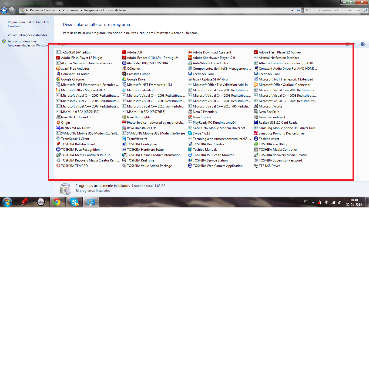Screen dimensions: 369x390
Task: Select the Java 7 Update 51 icon
Action: pos(190,79)
